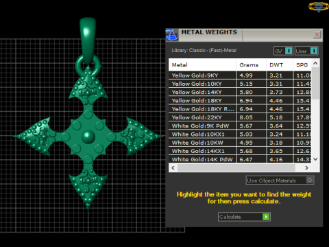This screenshot has width=329, height=247.
Task: Click the gold logo icon in corner
Action: (x=319, y=6)
